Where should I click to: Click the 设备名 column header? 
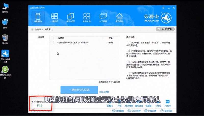61,38
